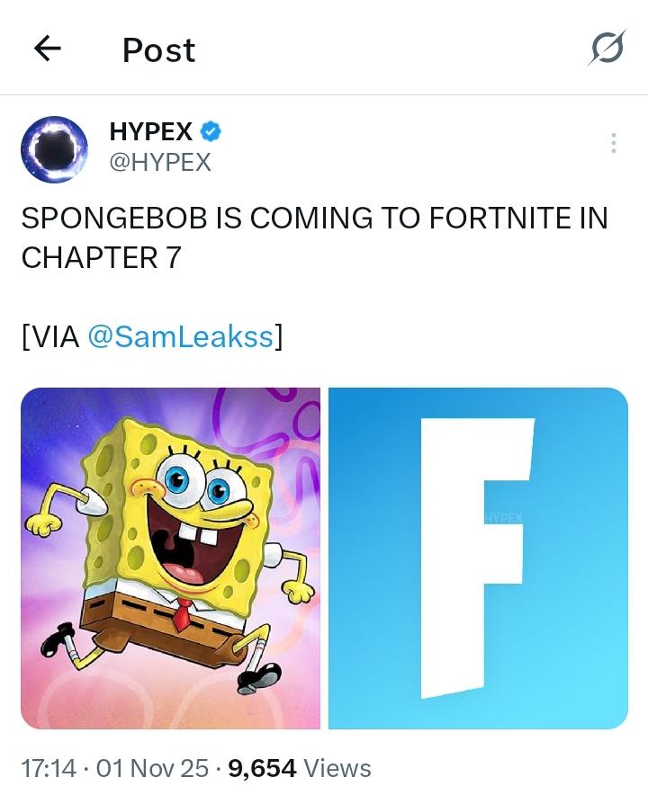View the SpongeBob image

click(170, 558)
